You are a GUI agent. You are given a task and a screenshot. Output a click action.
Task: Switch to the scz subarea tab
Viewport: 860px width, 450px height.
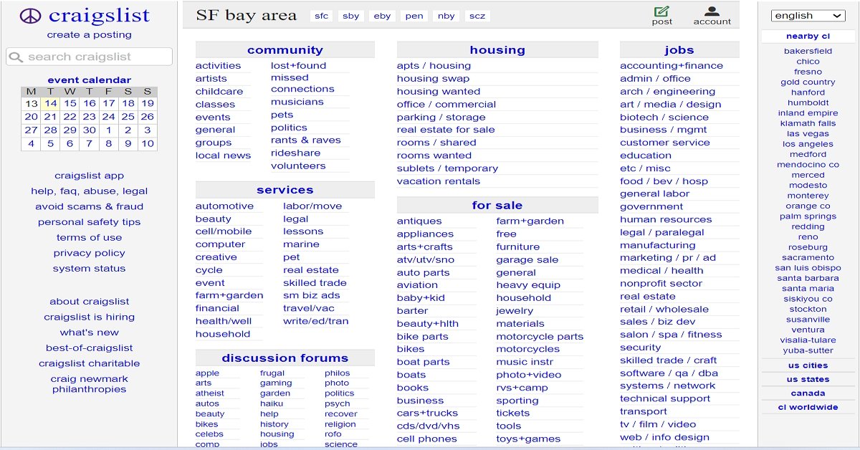pyautogui.click(x=477, y=16)
